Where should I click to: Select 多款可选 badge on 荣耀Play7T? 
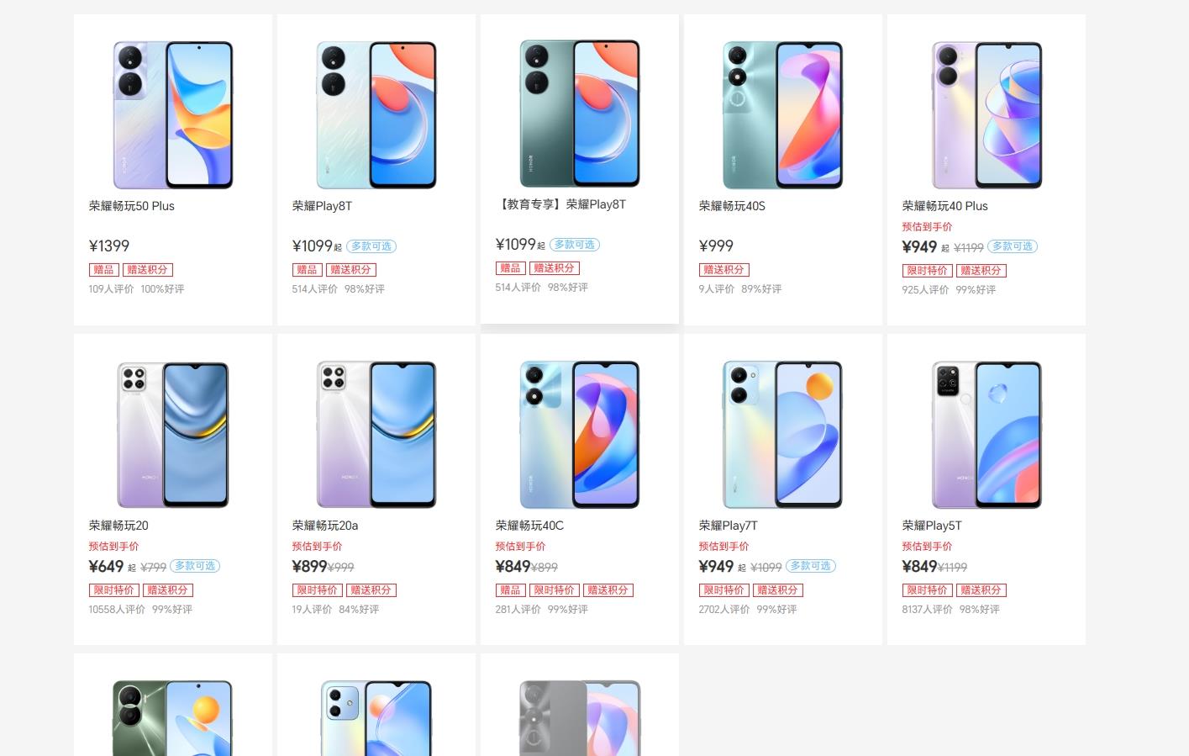(811, 566)
